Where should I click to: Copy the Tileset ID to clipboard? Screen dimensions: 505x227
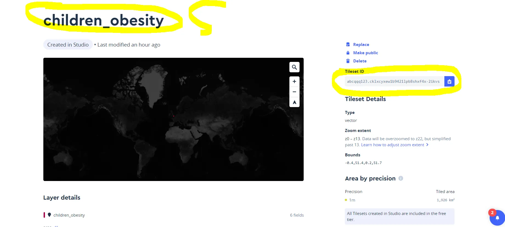coord(449,81)
